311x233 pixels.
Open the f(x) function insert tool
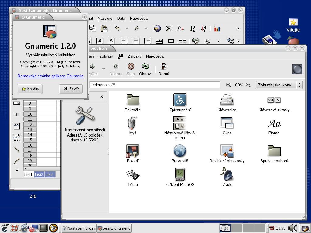click(181, 29)
